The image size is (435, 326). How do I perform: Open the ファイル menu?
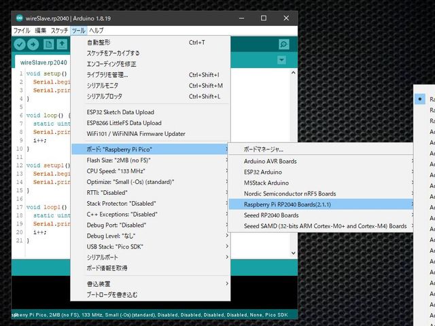22,31
